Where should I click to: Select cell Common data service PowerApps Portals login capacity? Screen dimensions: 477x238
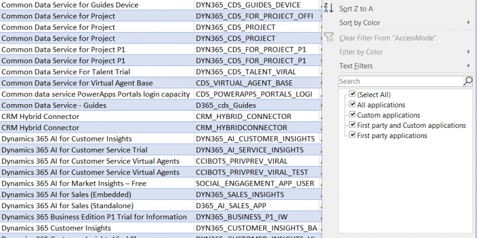point(97,94)
